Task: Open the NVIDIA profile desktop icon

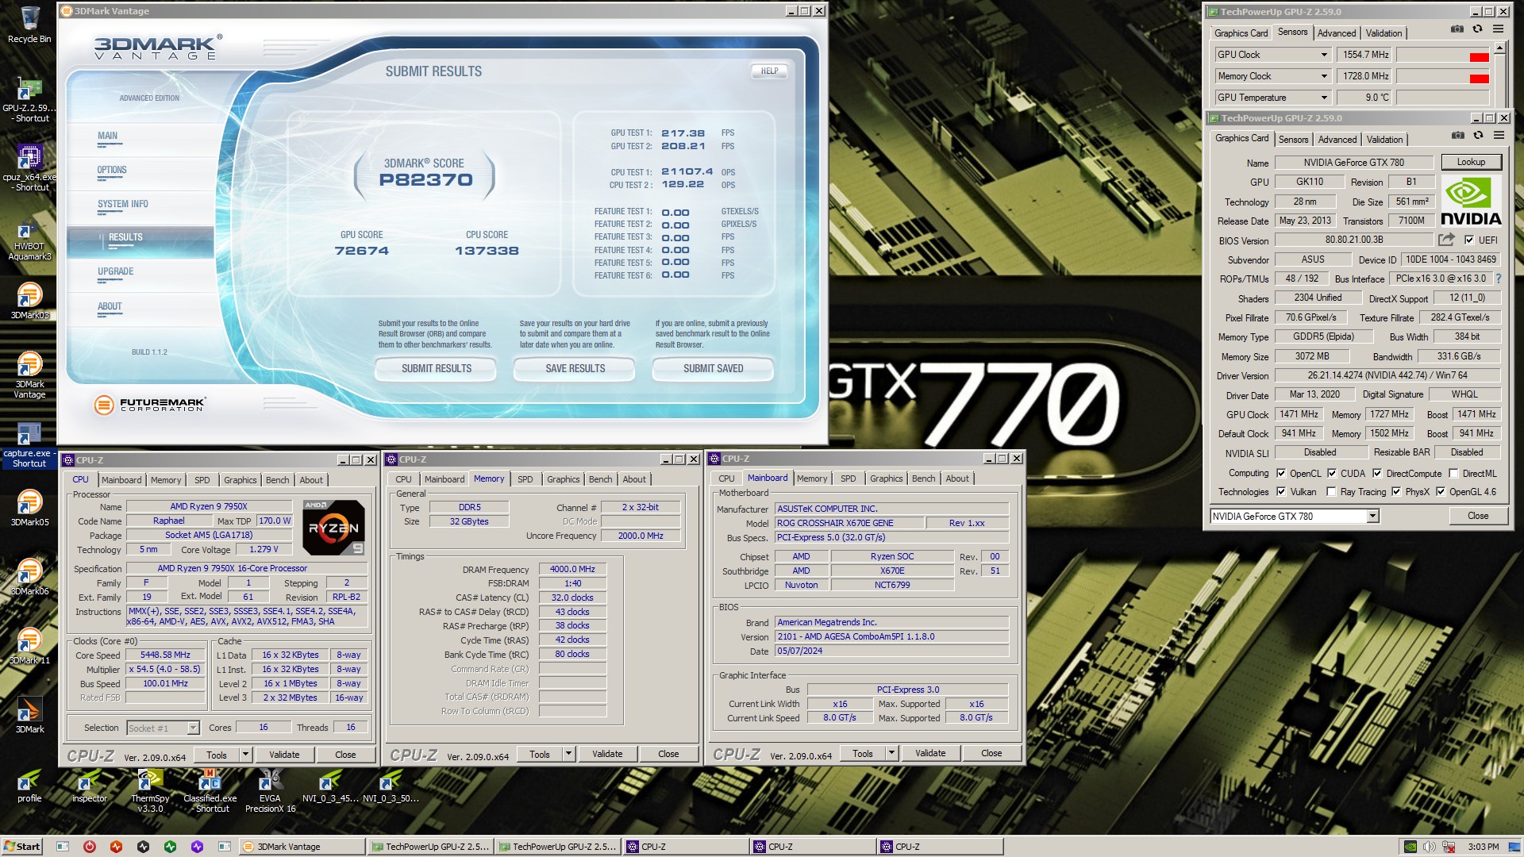Action: (x=29, y=784)
